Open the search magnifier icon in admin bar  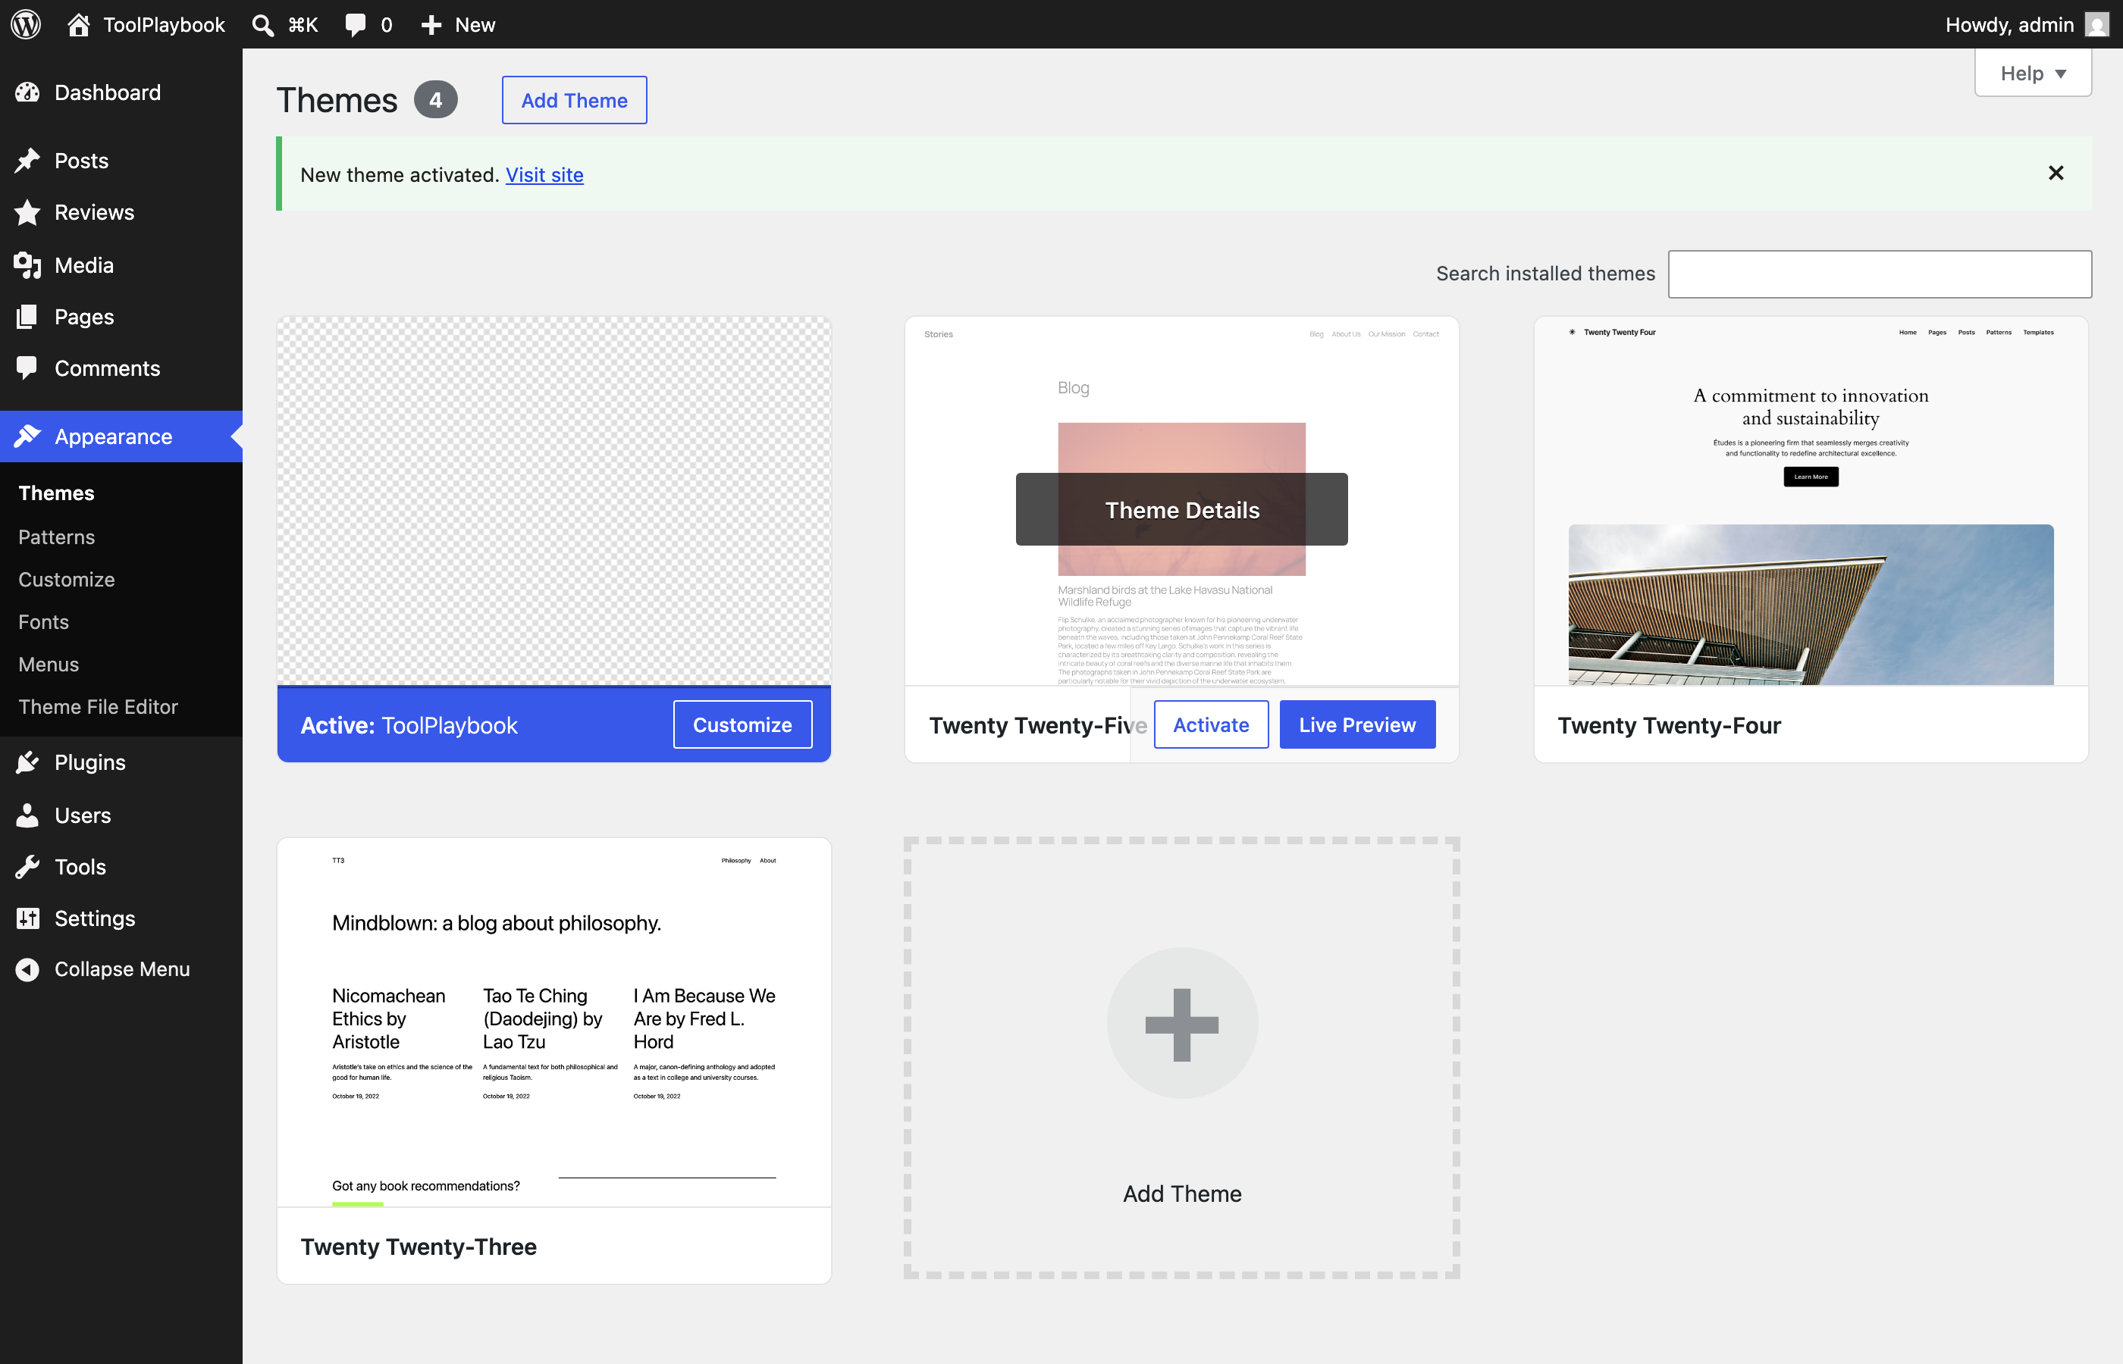pos(262,25)
